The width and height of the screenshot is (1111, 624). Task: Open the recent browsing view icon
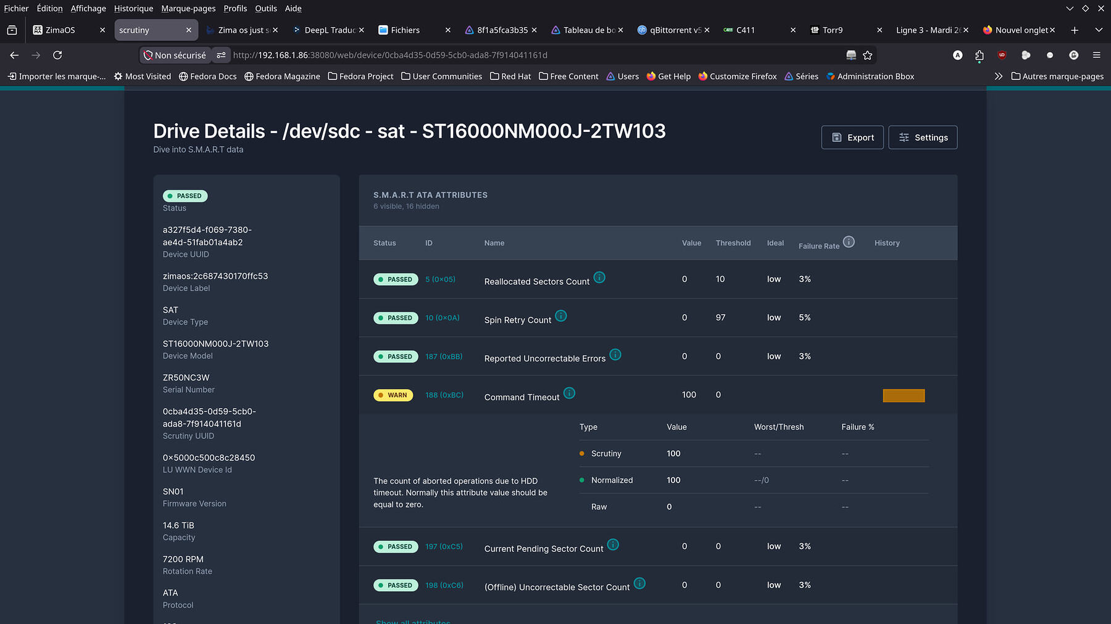click(12, 30)
